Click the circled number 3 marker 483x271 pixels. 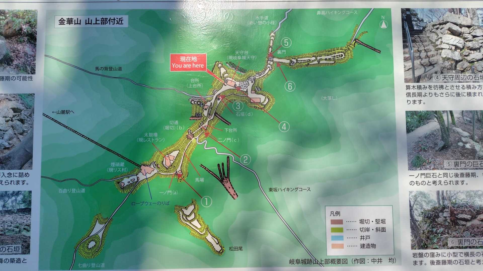point(238,106)
